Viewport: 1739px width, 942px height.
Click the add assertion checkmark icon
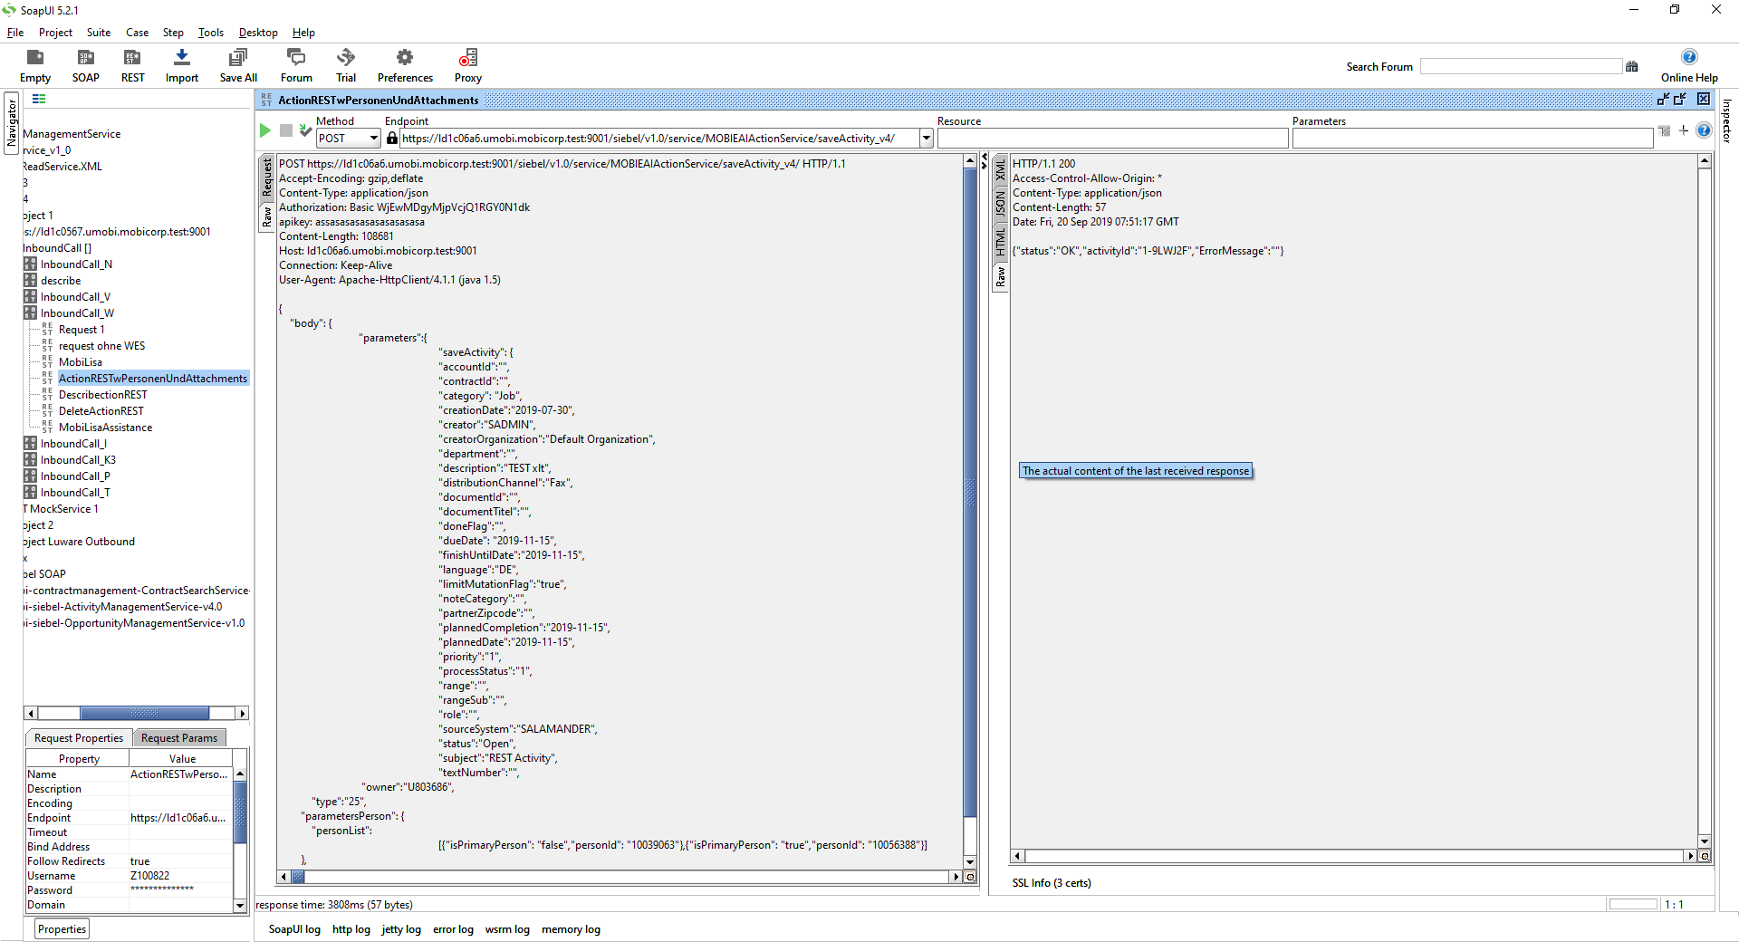click(306, 130)
